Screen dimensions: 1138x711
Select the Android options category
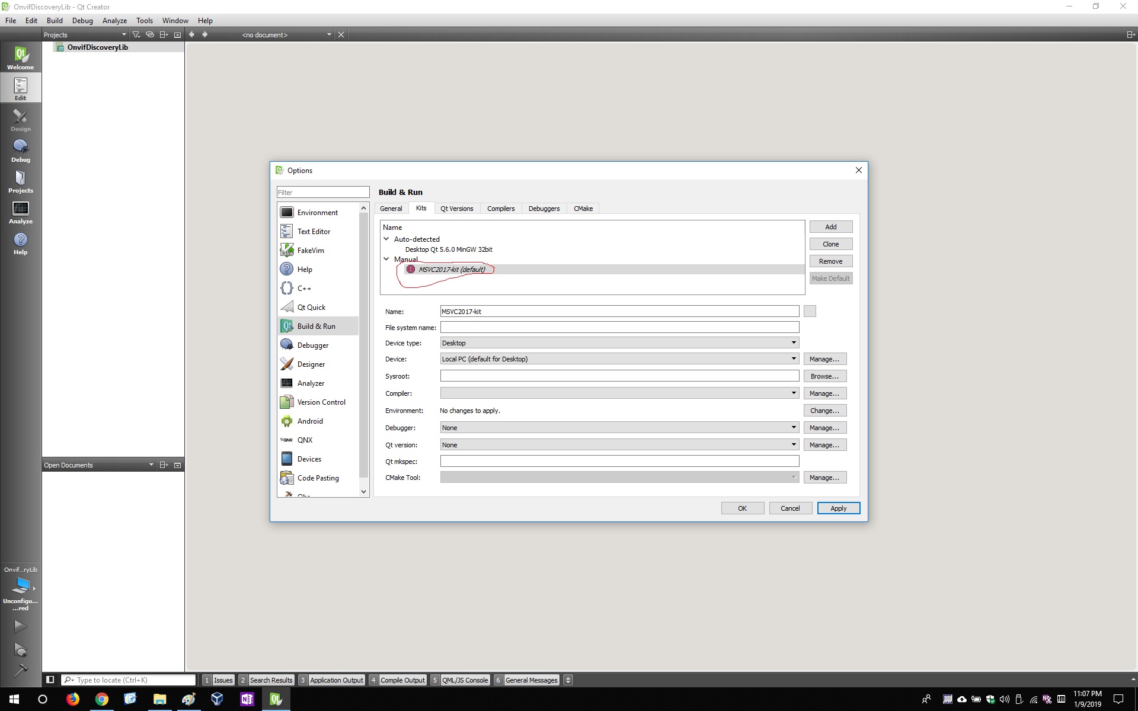coord(309,421)
